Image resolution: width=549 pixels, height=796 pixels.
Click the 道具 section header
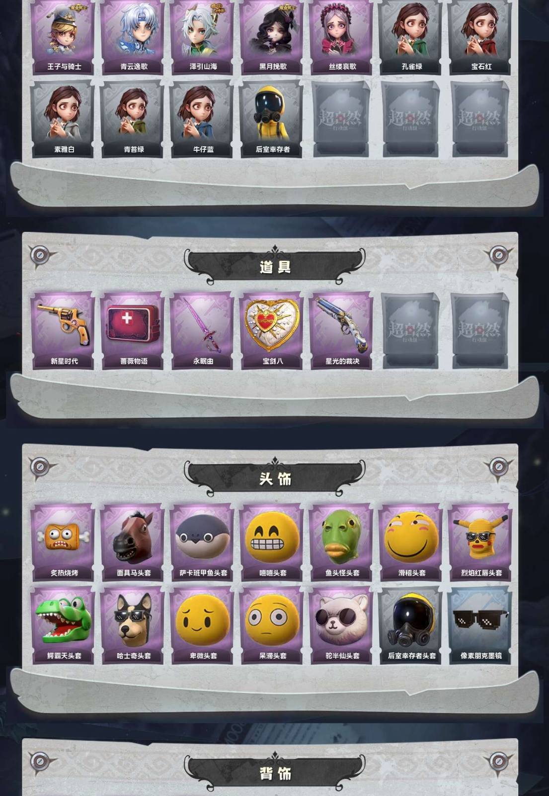click(x=275, y=267)
